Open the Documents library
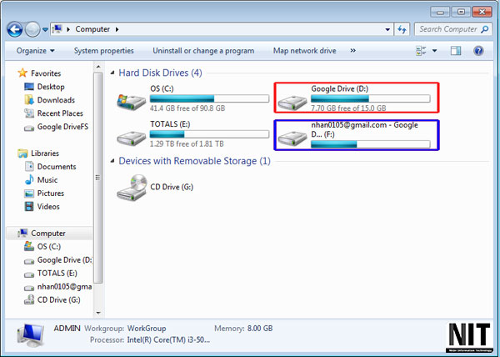 pyautogui.click(x=50, y=167)
